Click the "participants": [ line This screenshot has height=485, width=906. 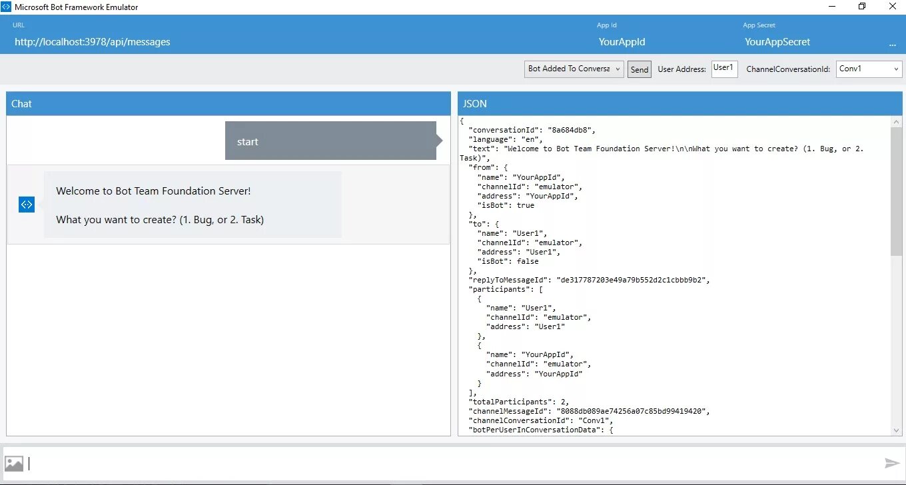click(x=506, y=289)
